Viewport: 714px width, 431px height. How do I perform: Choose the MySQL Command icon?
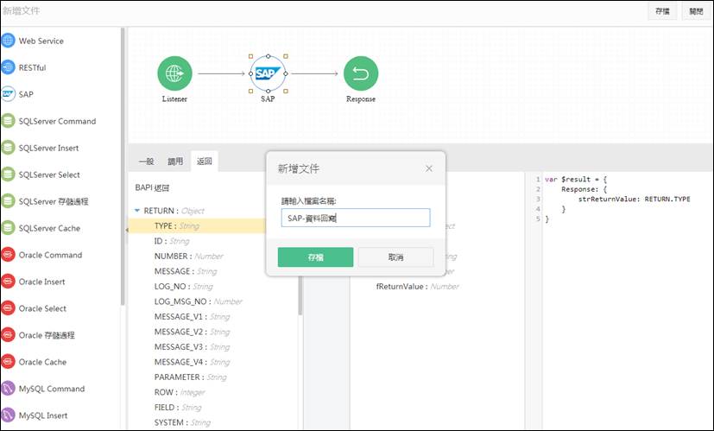[8, 389]
